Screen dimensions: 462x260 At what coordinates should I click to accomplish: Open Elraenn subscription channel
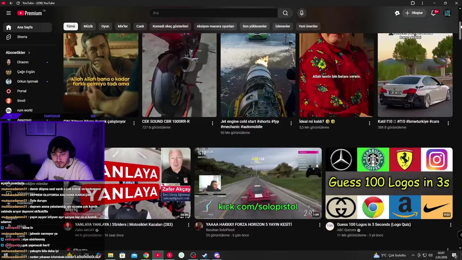coord(27,62)
